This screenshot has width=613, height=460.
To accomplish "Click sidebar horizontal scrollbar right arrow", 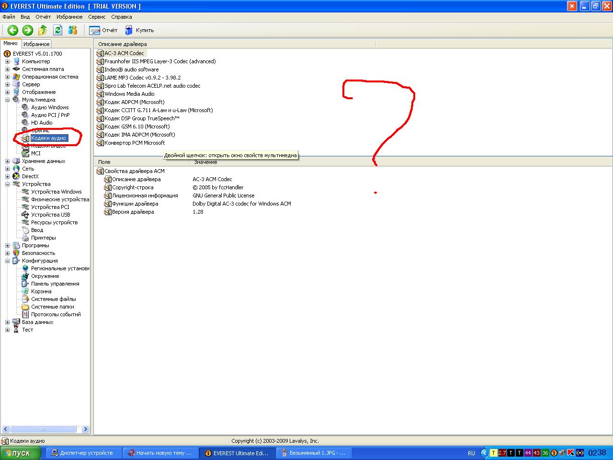I will pyautogui.click(x=85, y=429).
